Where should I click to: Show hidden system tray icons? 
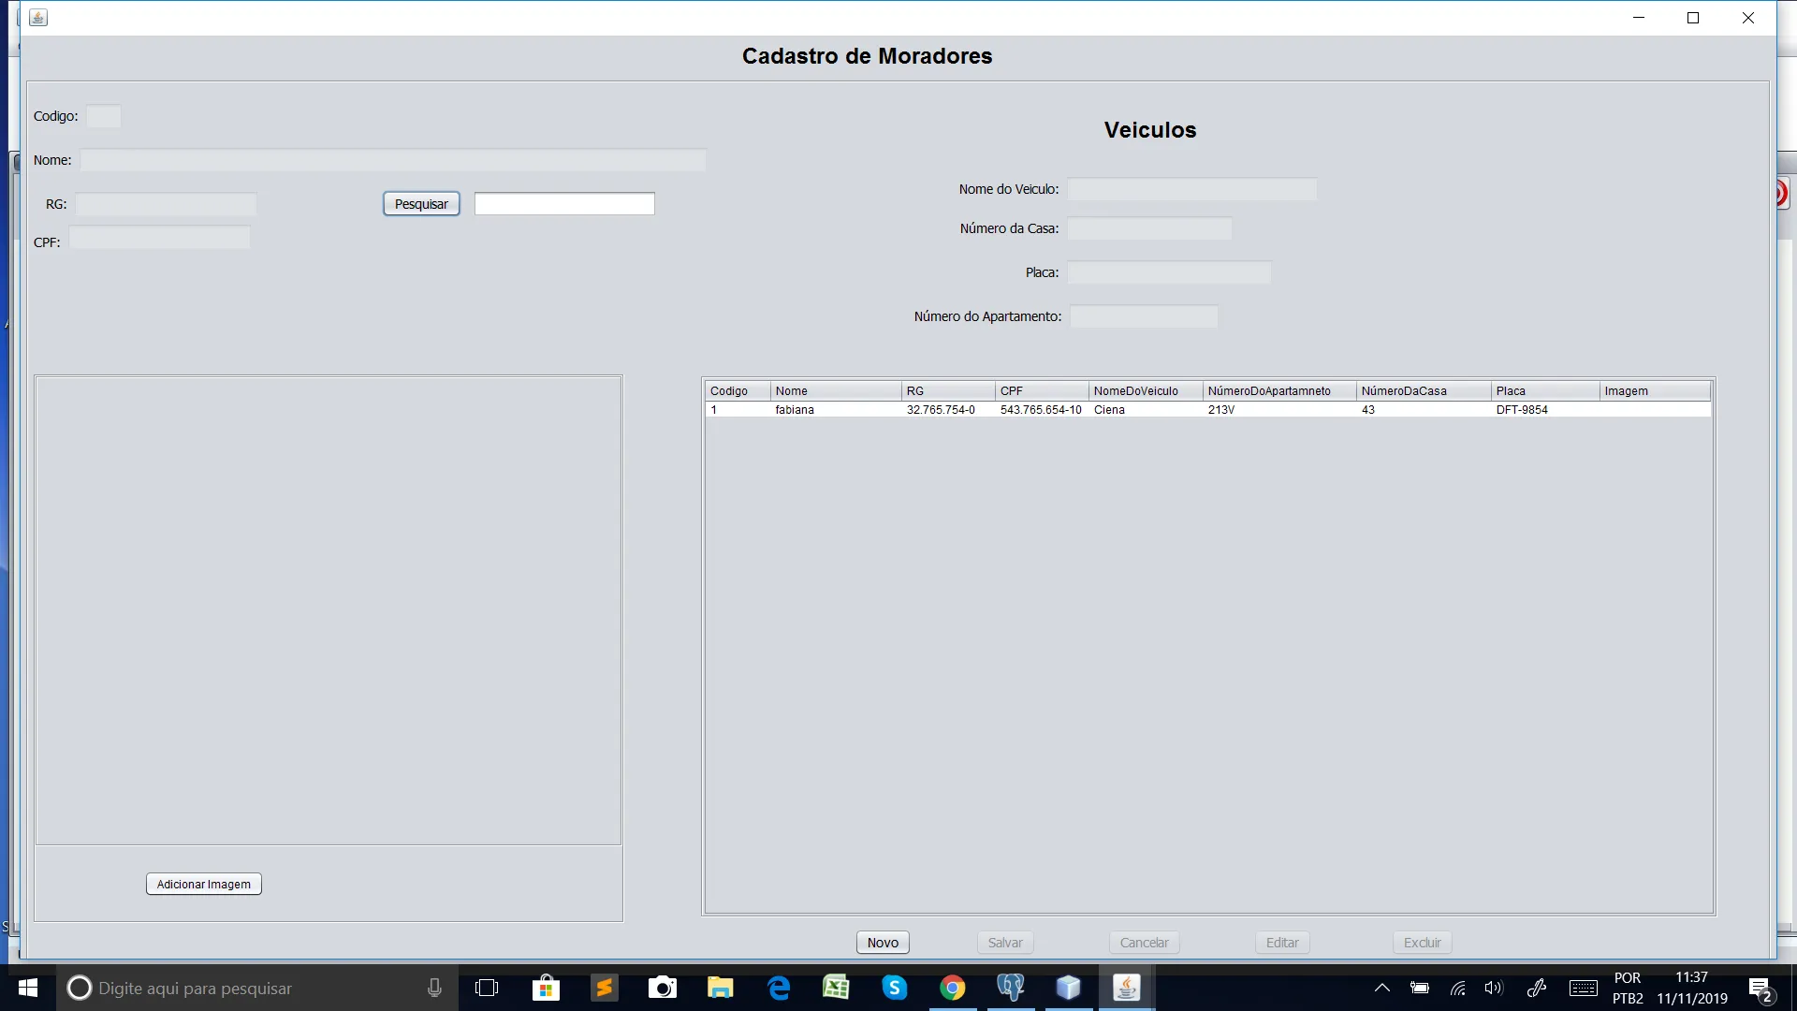(1381, 988)
